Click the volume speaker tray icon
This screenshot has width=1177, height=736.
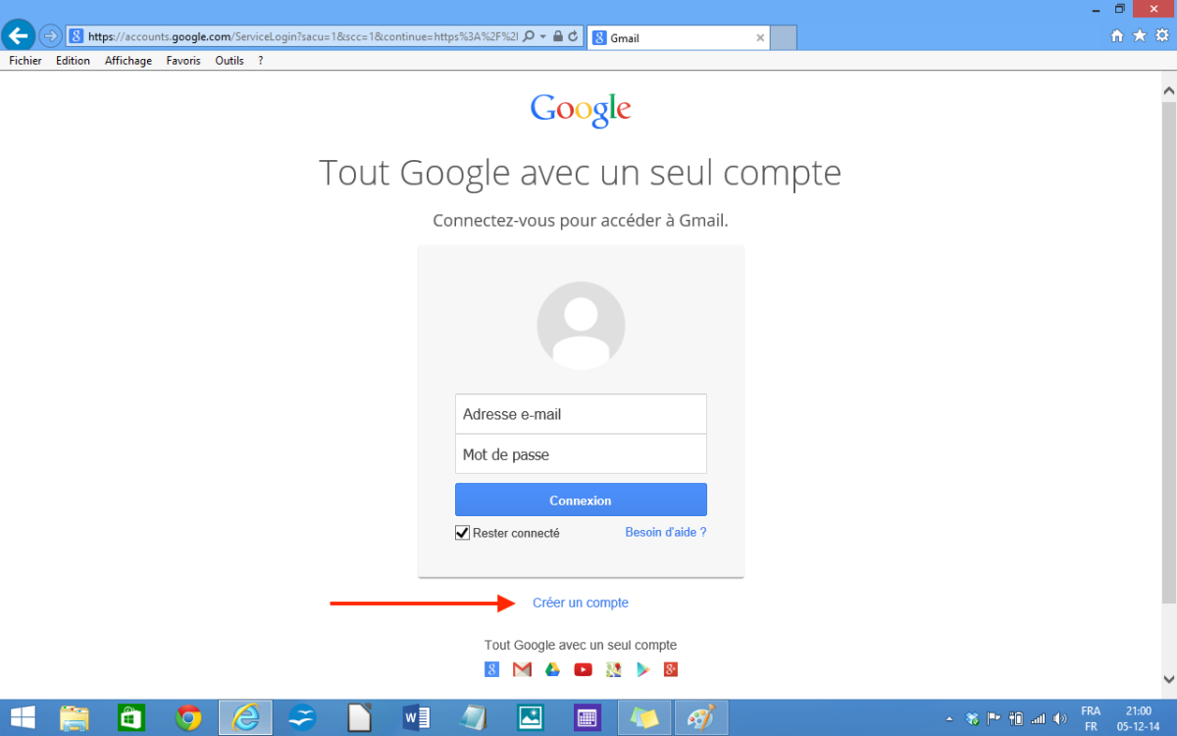tap(1060, 718)
